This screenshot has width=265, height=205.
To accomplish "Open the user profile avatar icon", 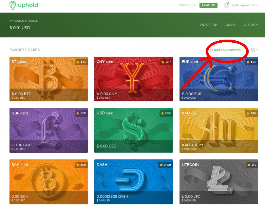I will pos(226,5).
